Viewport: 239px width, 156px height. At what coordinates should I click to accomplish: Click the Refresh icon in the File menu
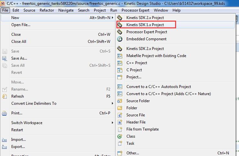coord(5,96)
